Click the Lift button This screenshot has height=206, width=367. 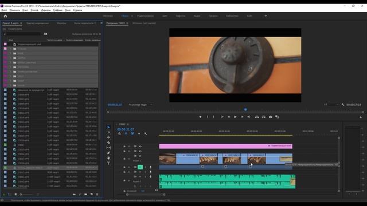(257, 117)
